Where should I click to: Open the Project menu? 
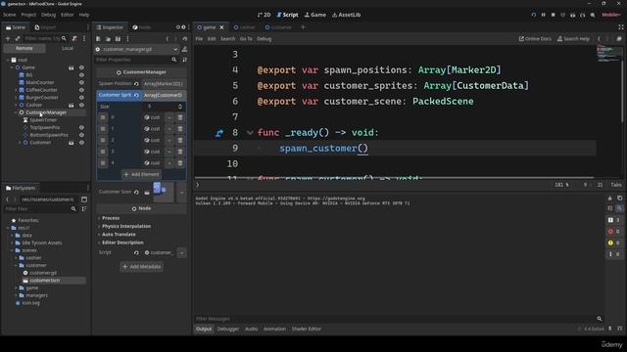28,15
